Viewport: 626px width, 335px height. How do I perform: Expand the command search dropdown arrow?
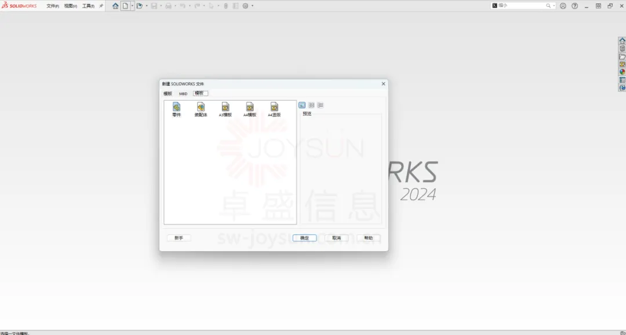554,6
